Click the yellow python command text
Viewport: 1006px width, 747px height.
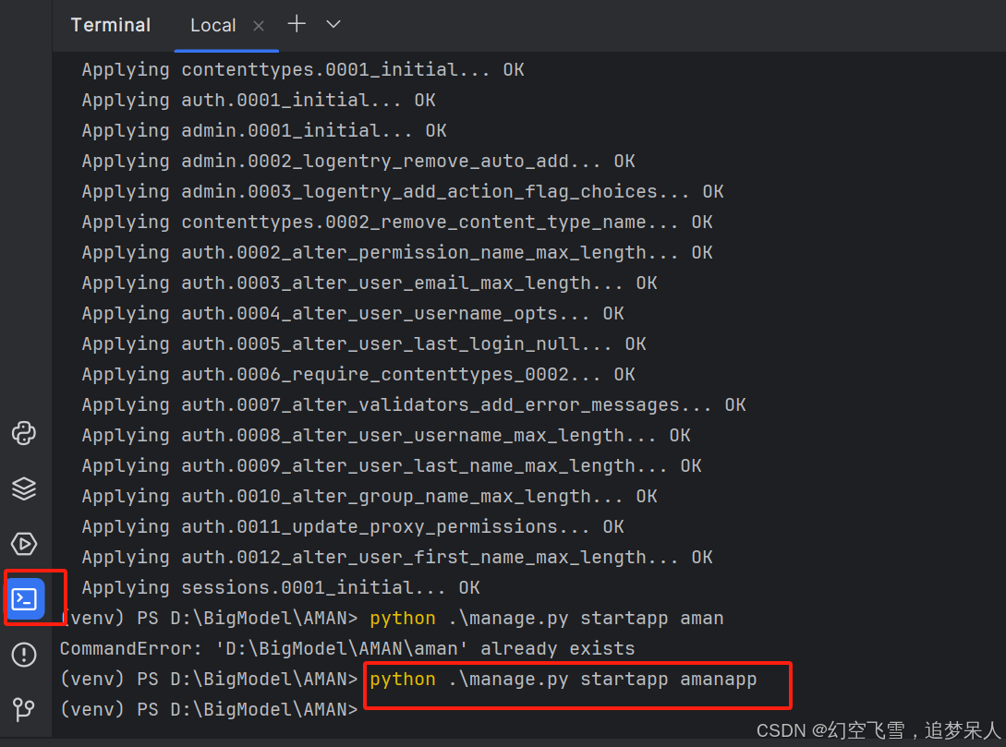[x=402, y=679]
